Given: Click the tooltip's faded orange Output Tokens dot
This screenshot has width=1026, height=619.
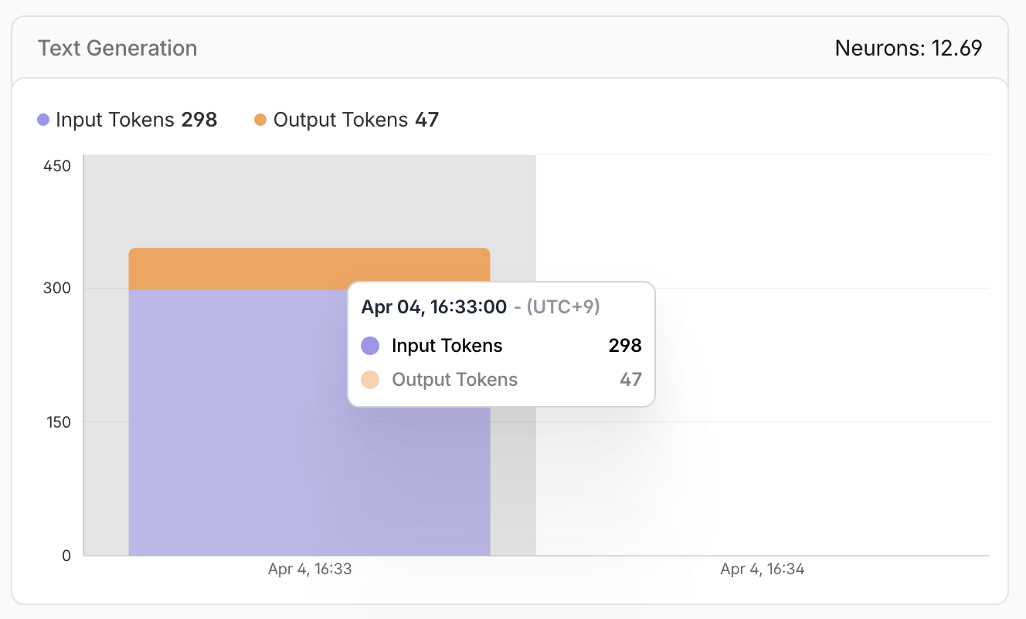Looking at the screenshot, I should coord(370,380).
